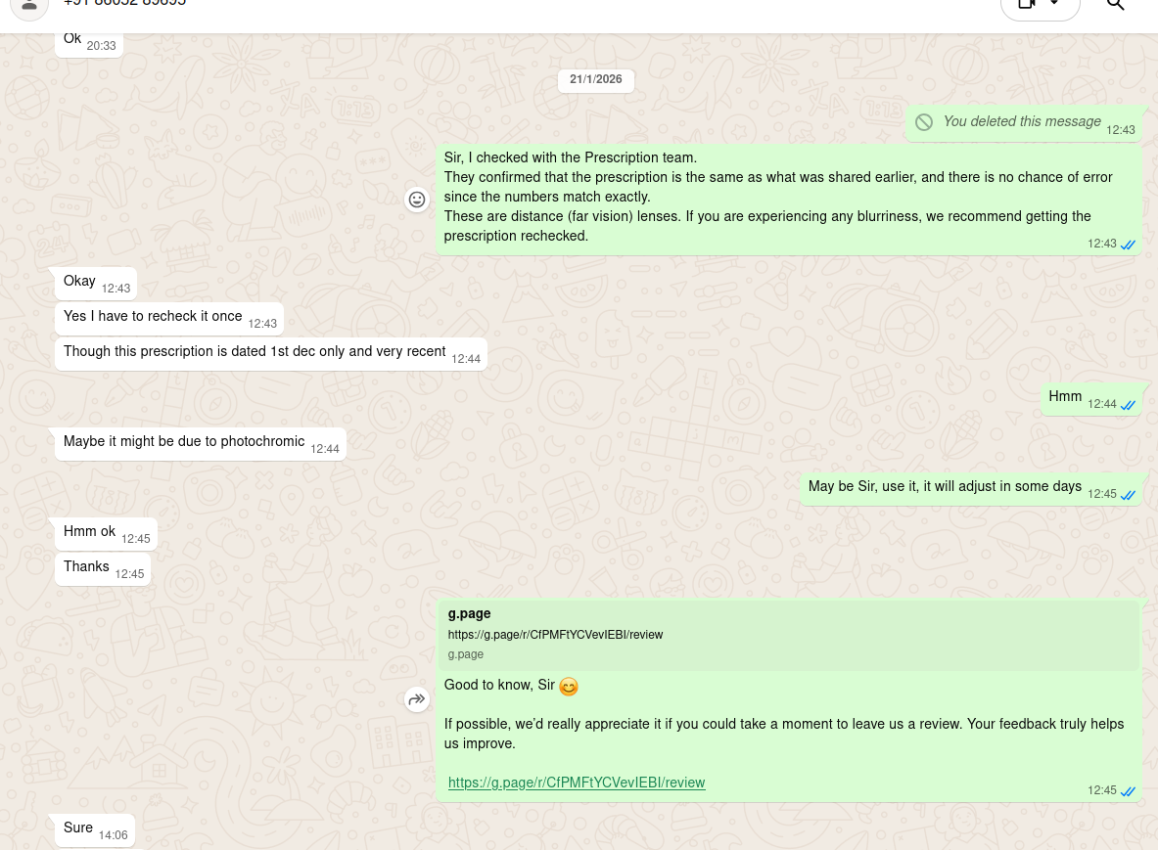Select the 'Maybe it might be due to photochromic' message
1158x850 pixels.
tap(200, 443)
